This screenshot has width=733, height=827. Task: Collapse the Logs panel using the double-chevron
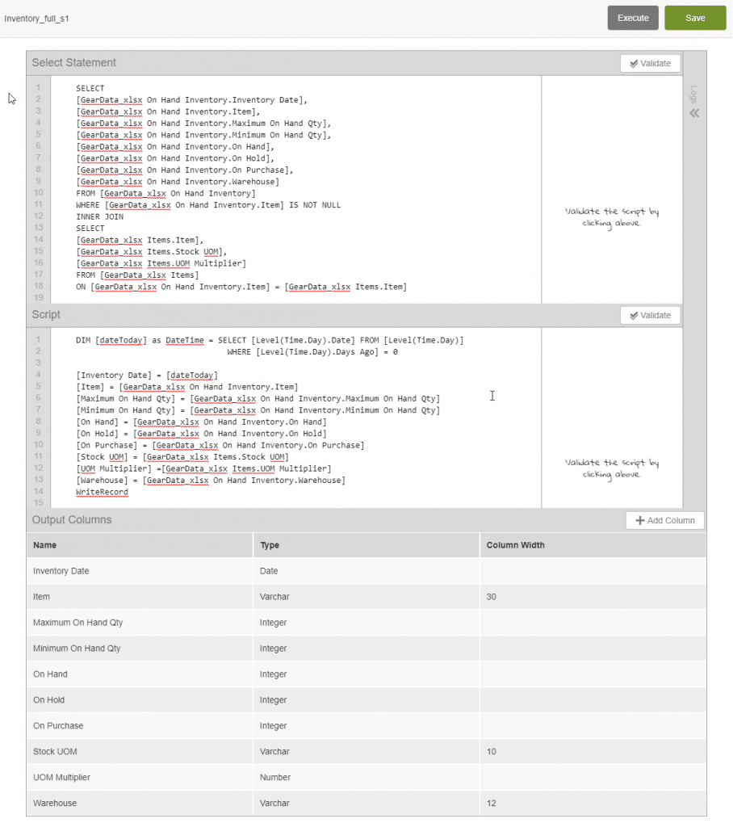(694, 113)
